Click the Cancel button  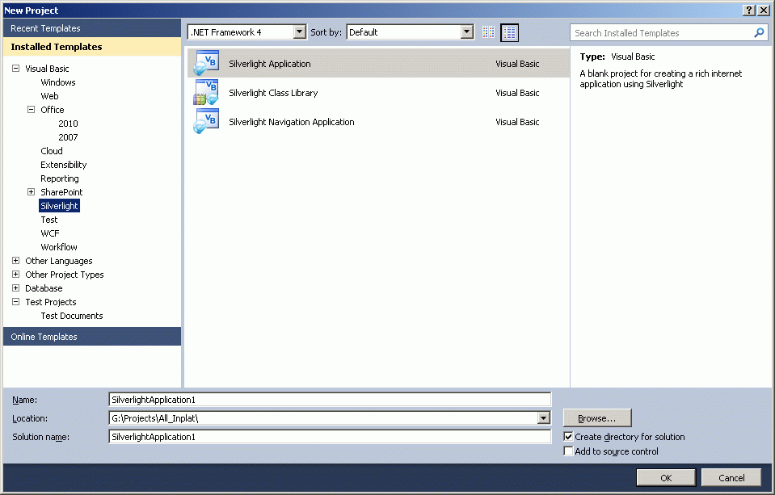coord(731,478)
